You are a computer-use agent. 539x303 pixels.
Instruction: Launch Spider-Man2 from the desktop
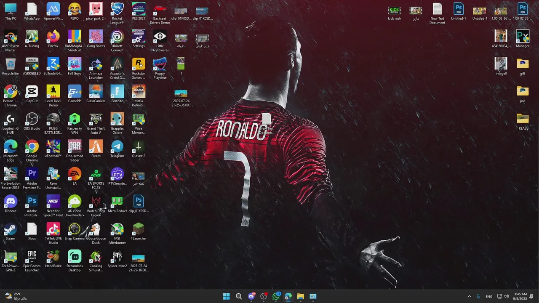(117, 259)
